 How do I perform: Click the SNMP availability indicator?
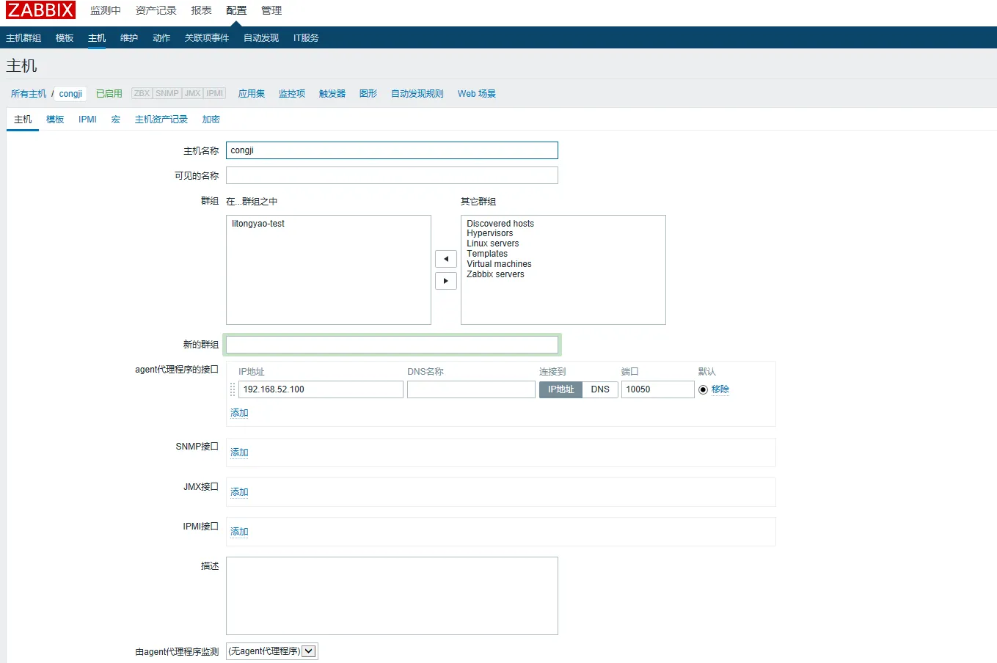167,94
